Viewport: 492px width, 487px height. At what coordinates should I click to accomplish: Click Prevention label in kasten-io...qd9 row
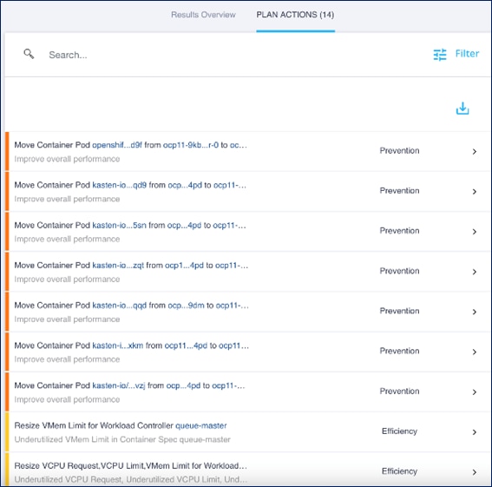coord(399,191)
